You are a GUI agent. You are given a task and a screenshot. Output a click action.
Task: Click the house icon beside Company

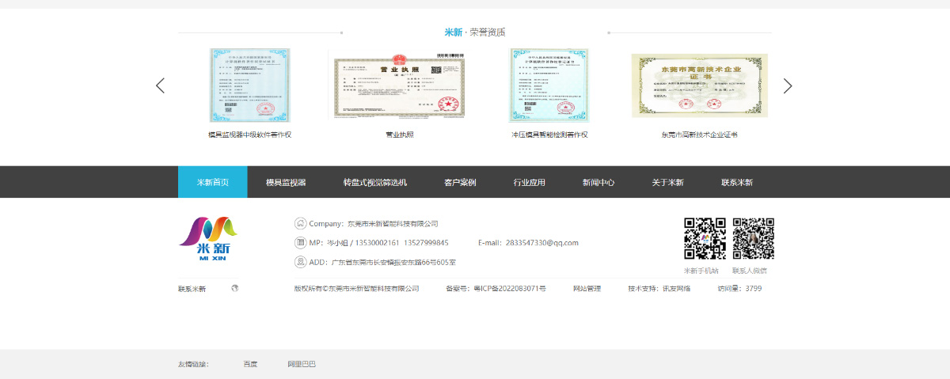click(x=300, y=223)
